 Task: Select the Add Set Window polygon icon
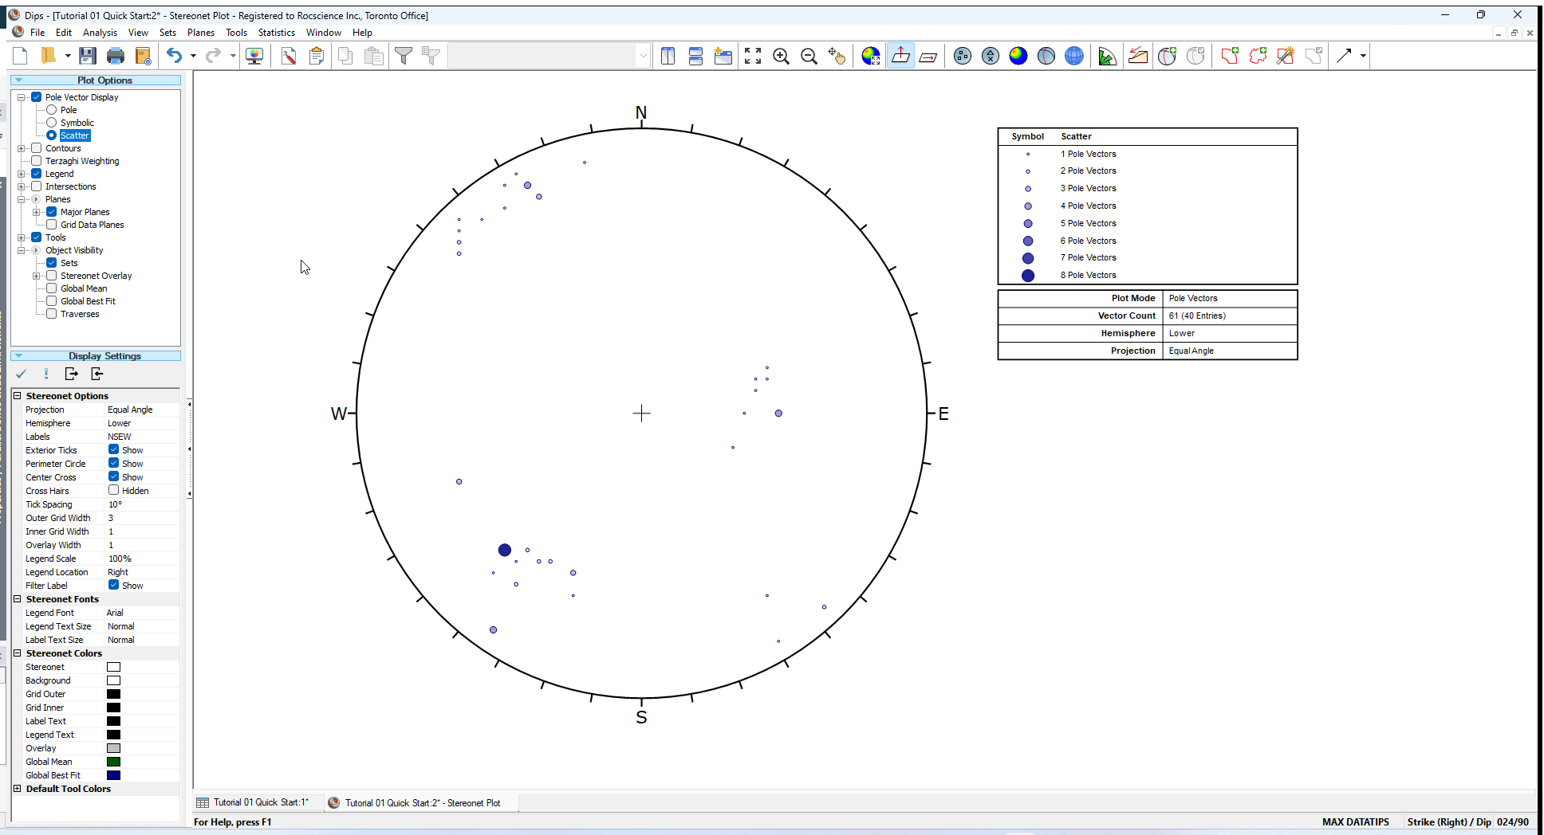pos(1230,56)
